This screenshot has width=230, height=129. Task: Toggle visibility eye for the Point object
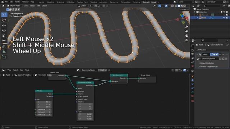(224, 18)
